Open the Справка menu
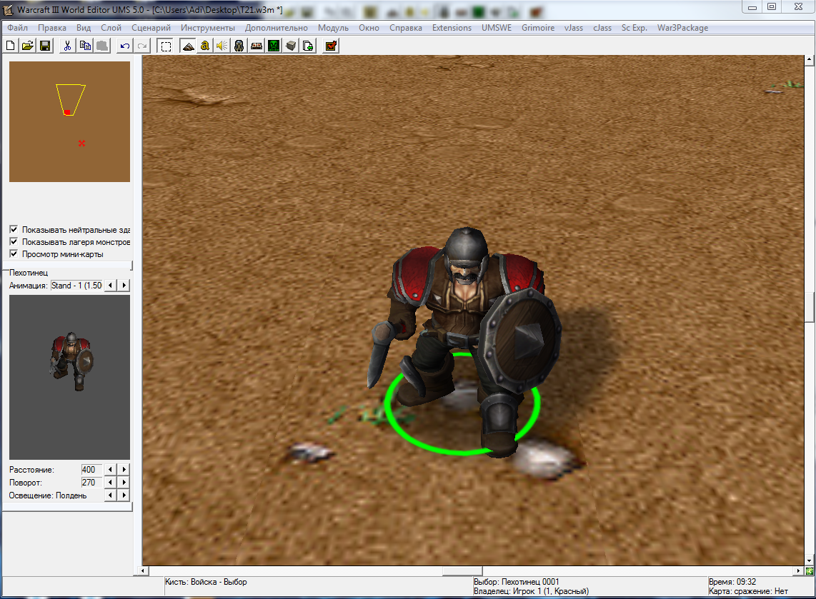Screen dimensions: 816x599 [405, 28]
